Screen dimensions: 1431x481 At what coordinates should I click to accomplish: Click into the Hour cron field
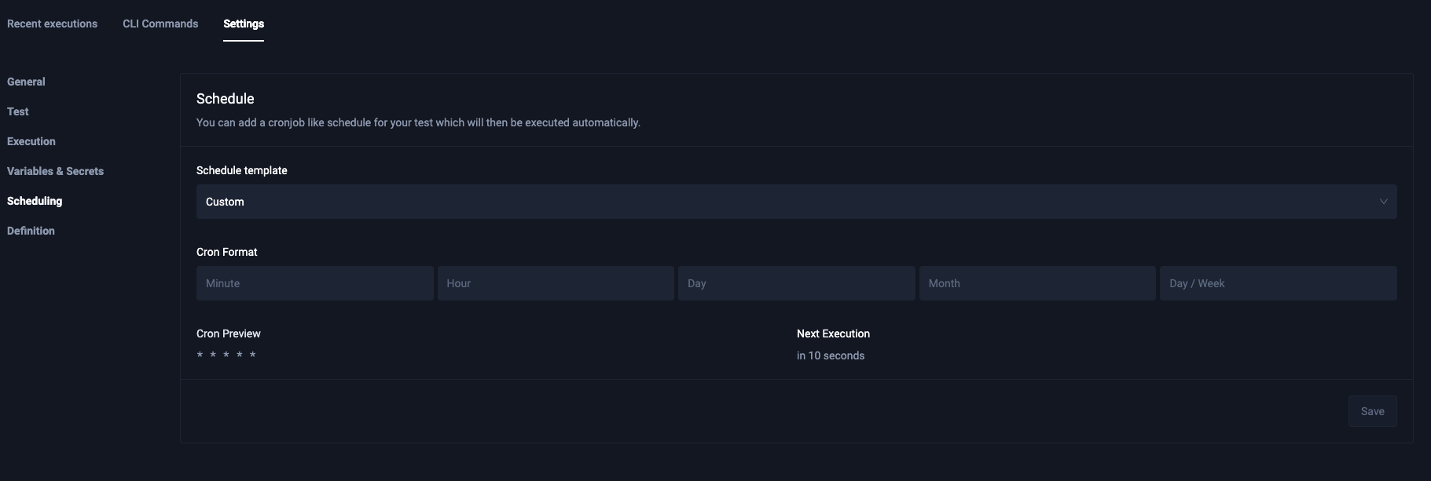(556, 283)
